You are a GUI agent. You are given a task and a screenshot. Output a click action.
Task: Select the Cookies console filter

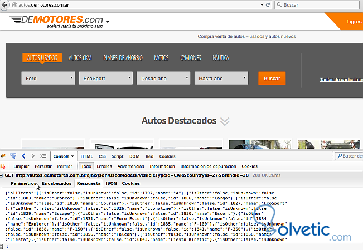250,166
